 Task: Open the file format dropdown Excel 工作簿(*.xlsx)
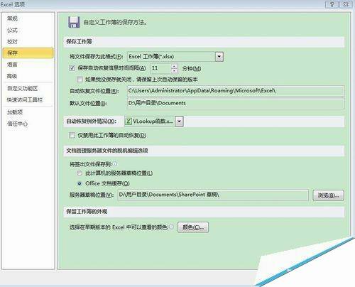coord(219,57)
